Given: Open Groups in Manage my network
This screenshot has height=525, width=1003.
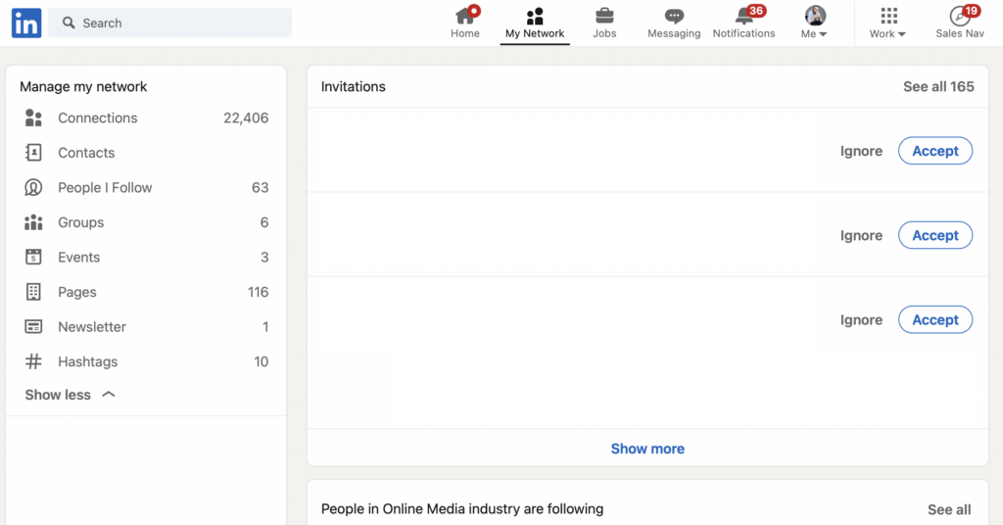Looking at the screenshot, I should click(80, 222).
